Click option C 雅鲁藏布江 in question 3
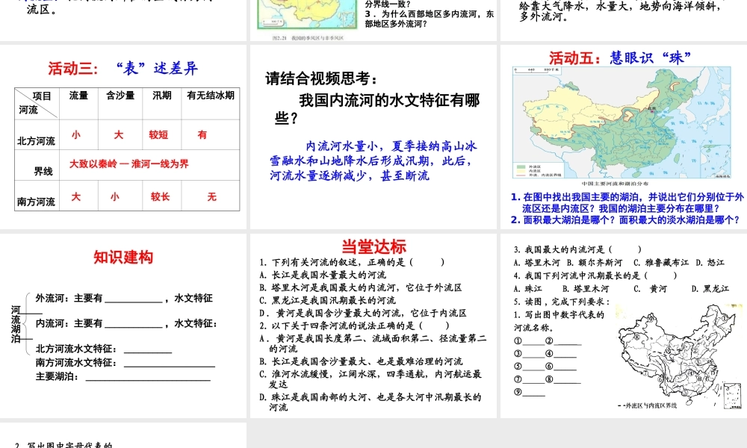The image size is (747, 448). 661,263
